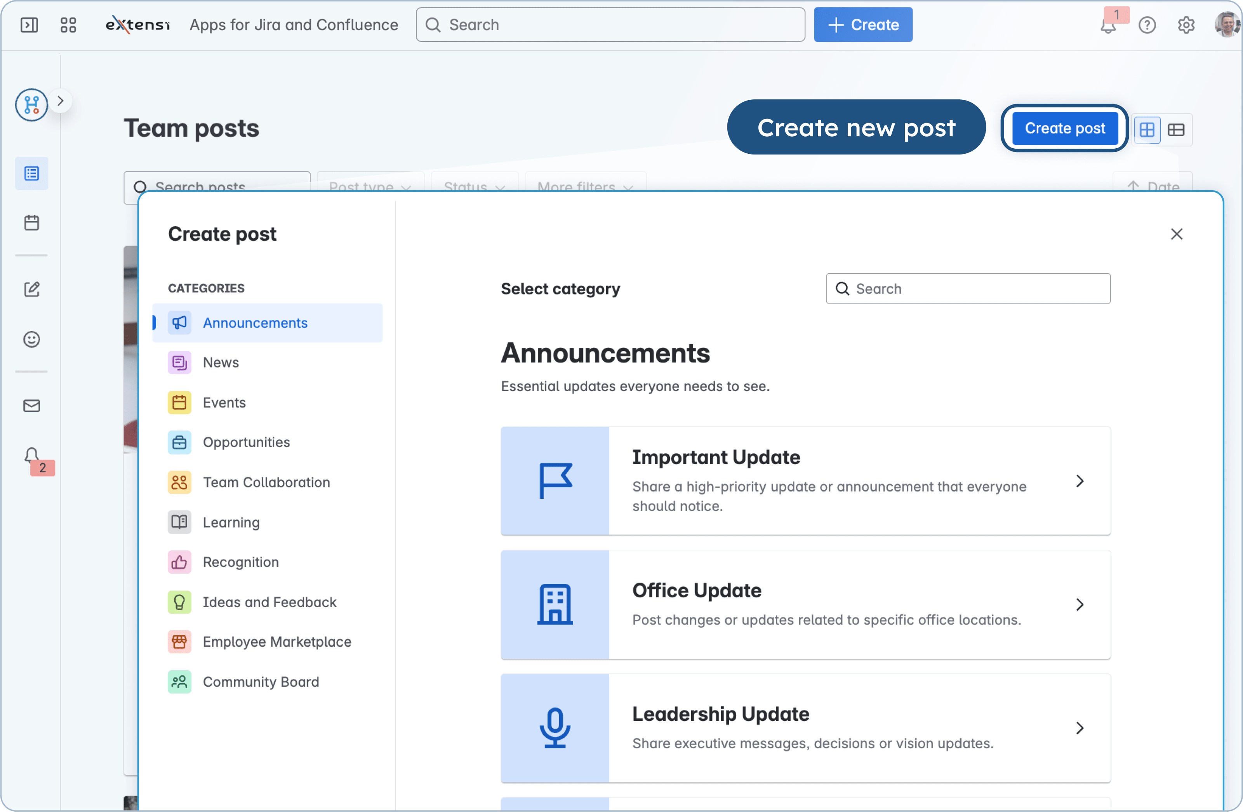Expand the left navigation arrow
Viewport: 1243px width, 812px height.
click(61, 101)
